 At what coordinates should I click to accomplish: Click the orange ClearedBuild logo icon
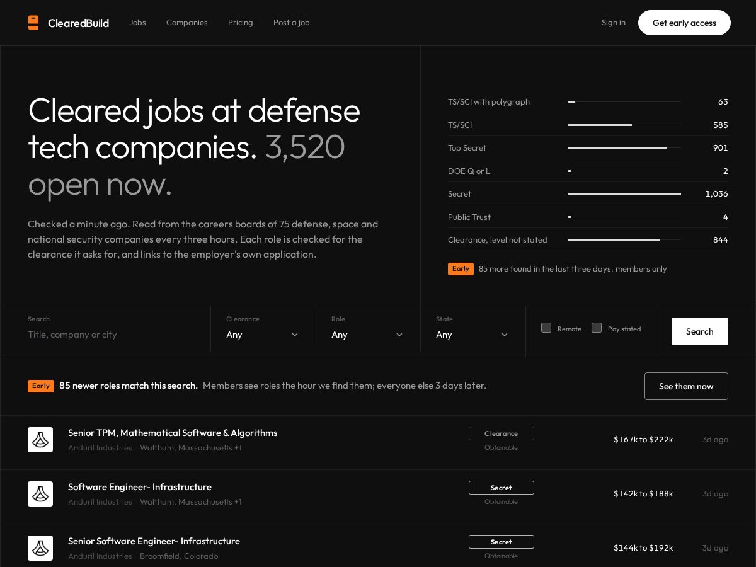[x=33, y=23]
